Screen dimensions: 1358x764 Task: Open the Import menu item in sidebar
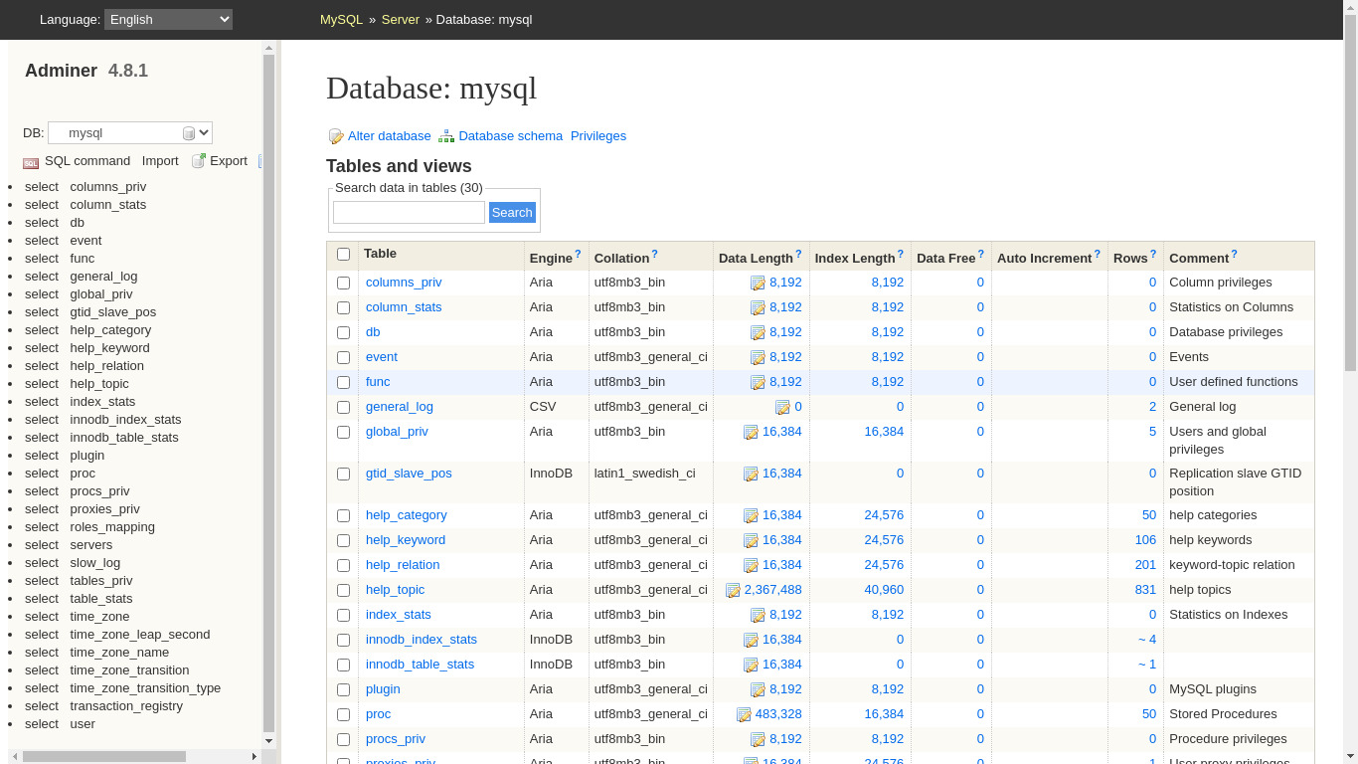[x=160, y=161]
